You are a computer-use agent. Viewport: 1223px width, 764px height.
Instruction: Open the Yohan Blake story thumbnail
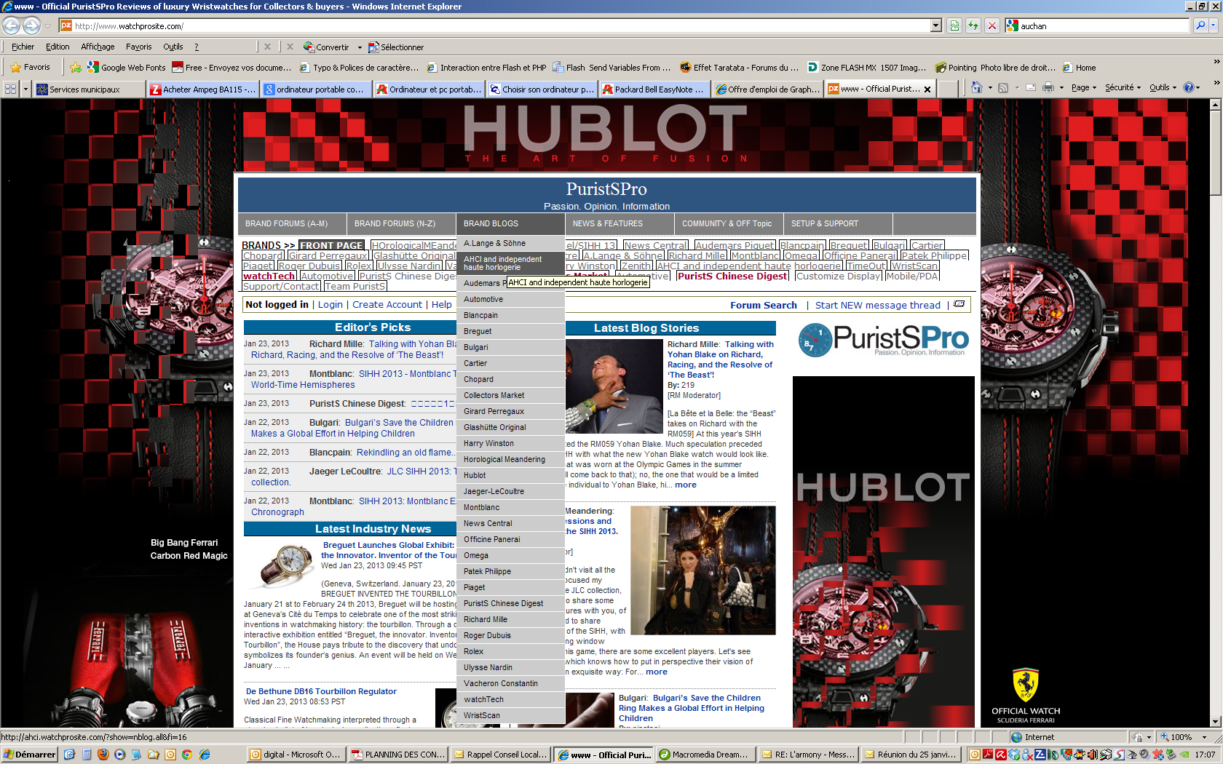tap(614, 386)
